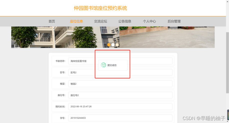Open the 个人中心 menu item
The height and width of the screenshot is (123, 229).
(x=149, y=21)
